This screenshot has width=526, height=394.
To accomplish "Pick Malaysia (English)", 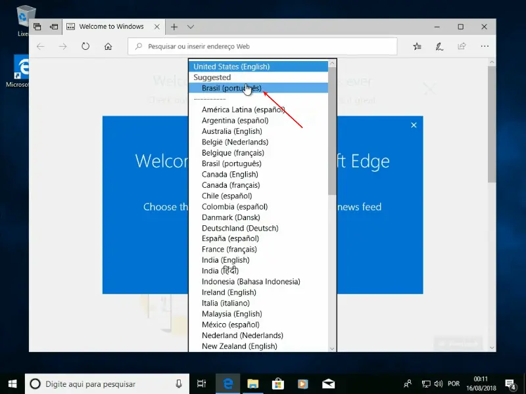I will 258,314.
